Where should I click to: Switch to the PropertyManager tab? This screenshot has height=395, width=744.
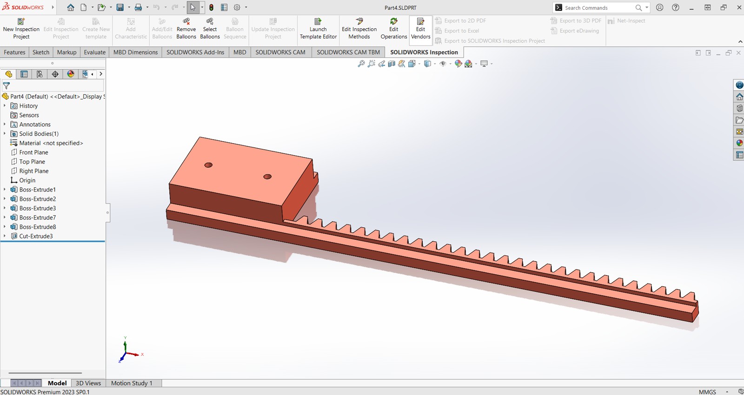(x=24, y=74)
